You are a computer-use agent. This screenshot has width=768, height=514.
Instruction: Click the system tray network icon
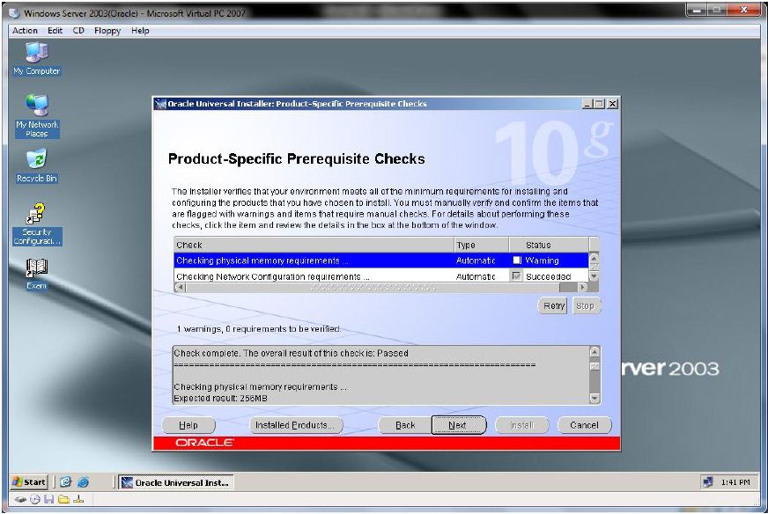tap(708, 482)
